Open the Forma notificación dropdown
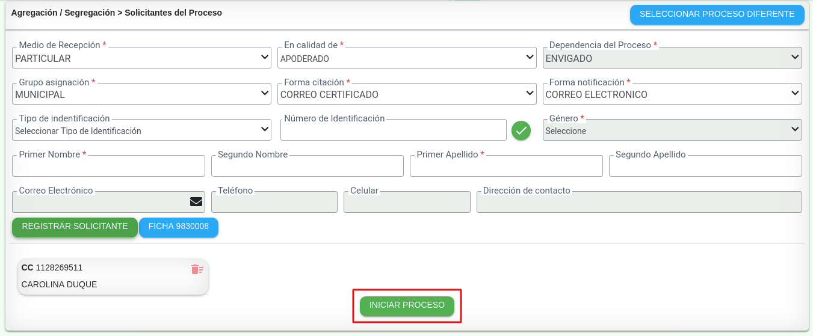This screenshot has height=336, width=813. [672, 94]
